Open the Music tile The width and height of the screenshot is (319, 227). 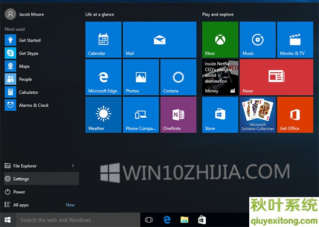click(x=258, y=40)
